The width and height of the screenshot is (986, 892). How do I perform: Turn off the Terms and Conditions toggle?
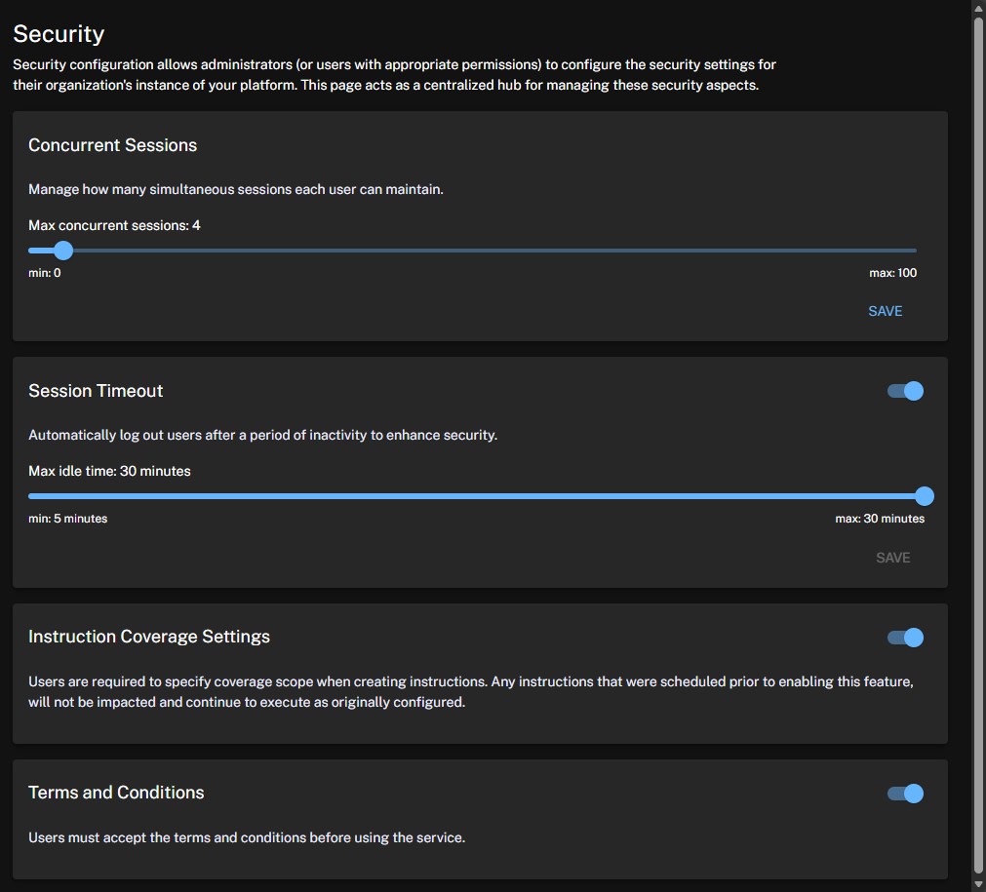tap(906, 794)
